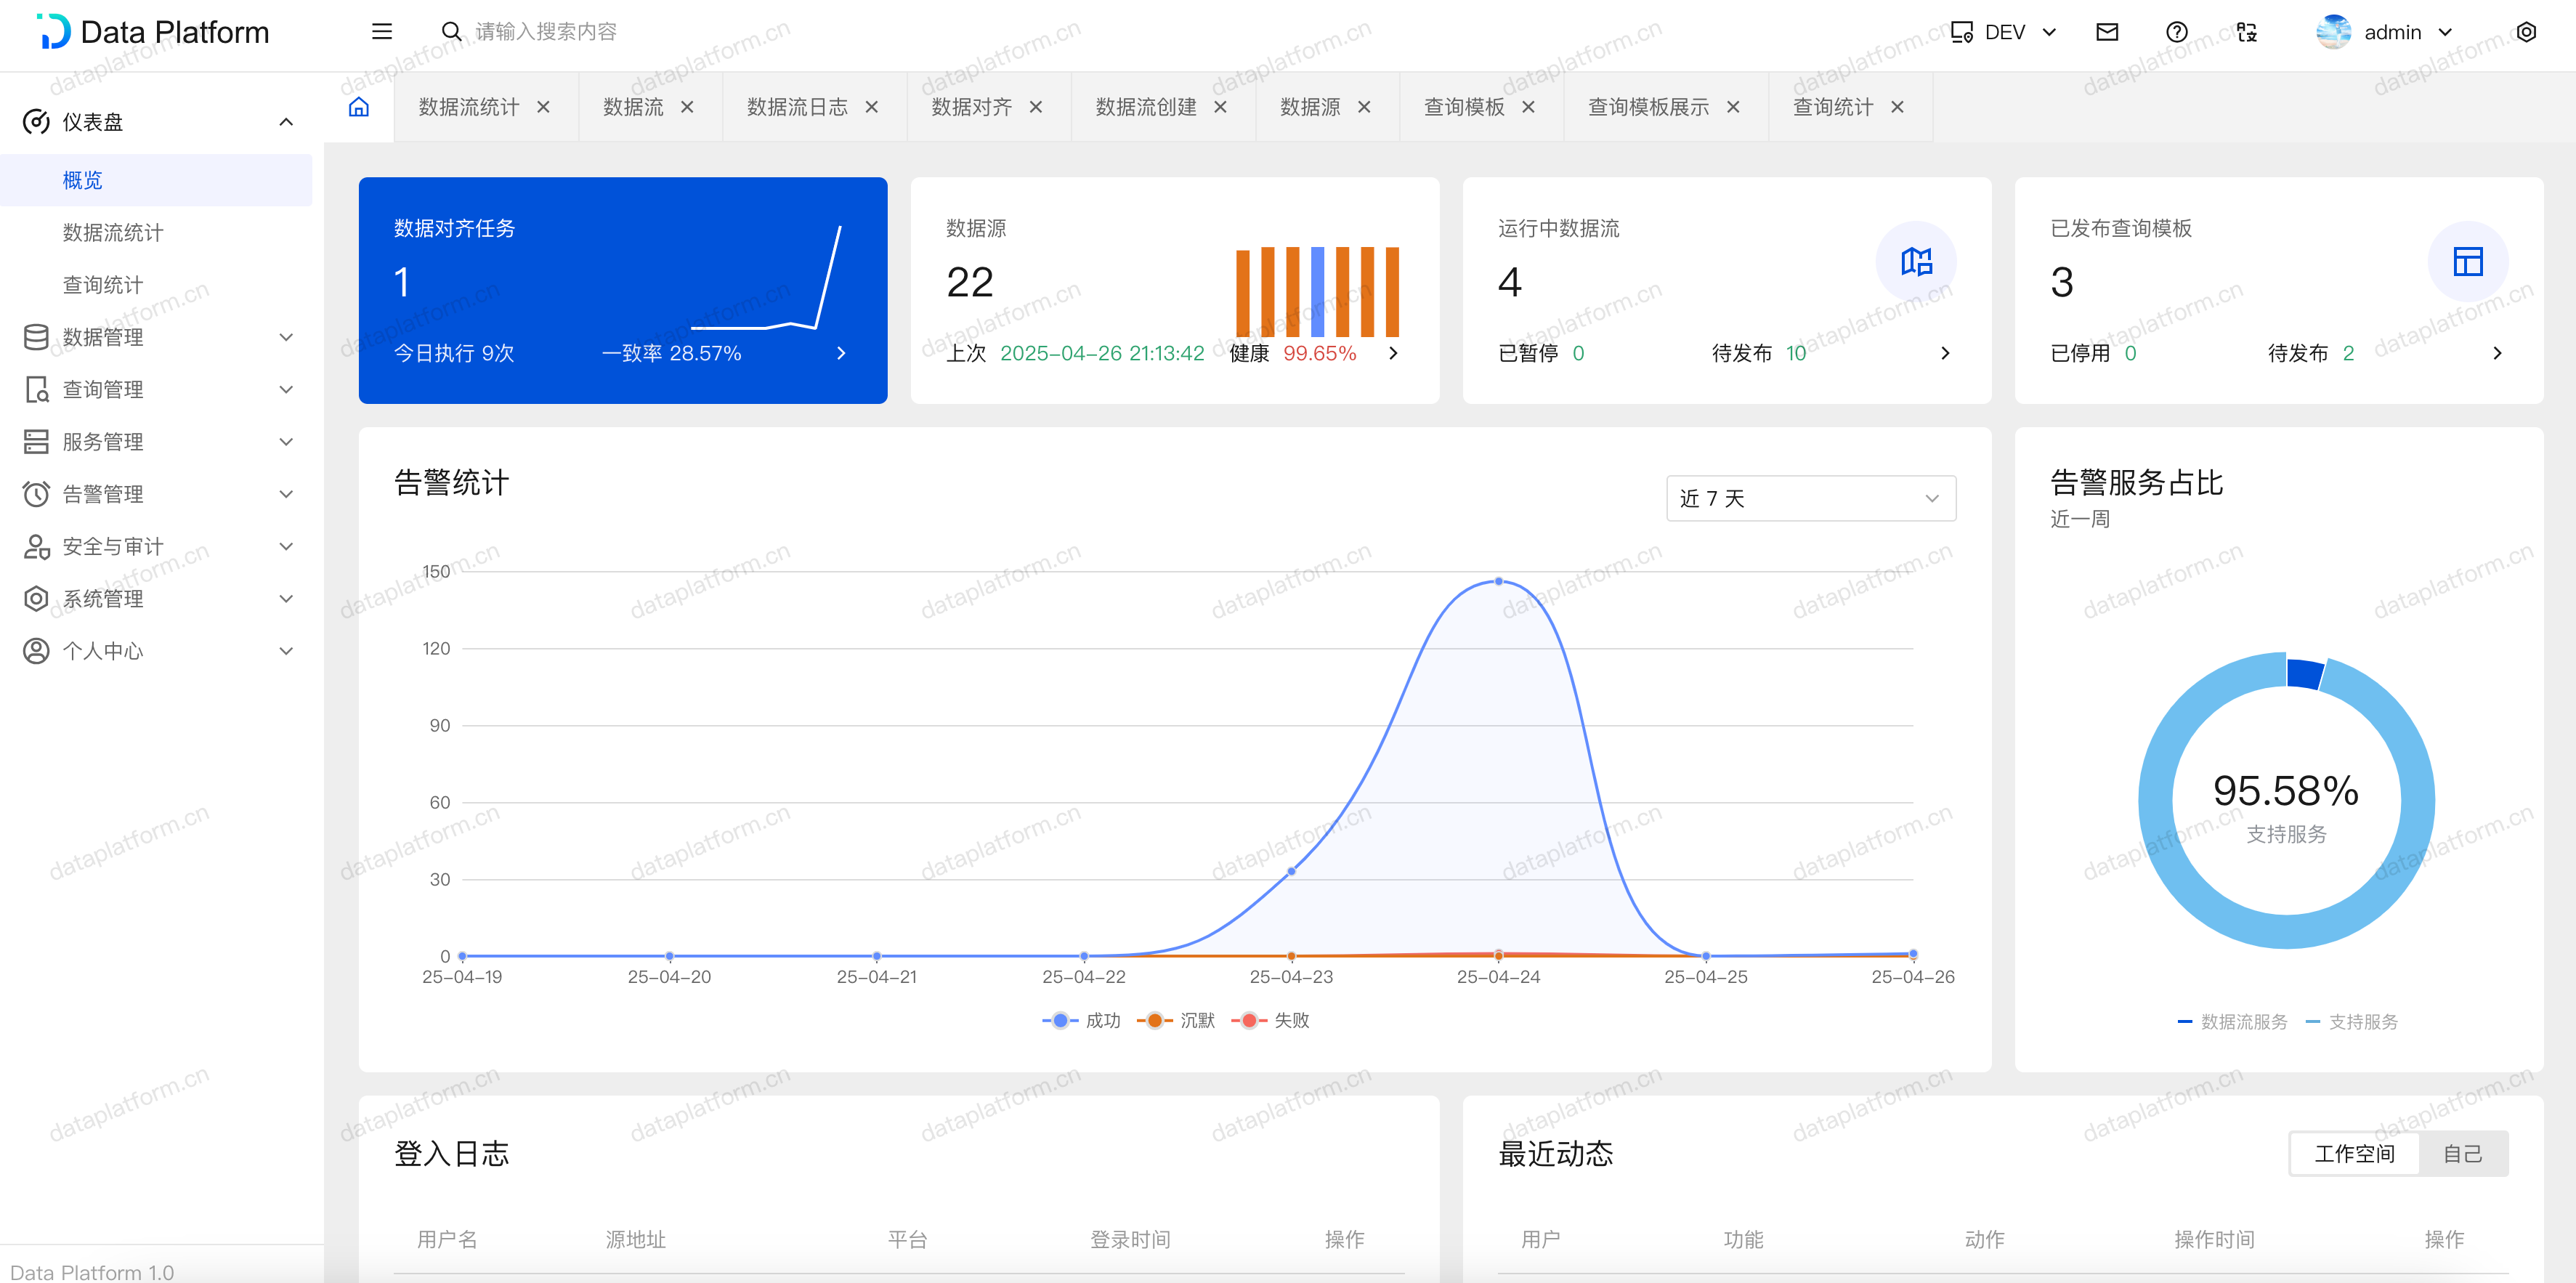Open the 数据对齐任务 card arrow
Viewport: 2576px width, 1283px height.
tap(841, 353)
